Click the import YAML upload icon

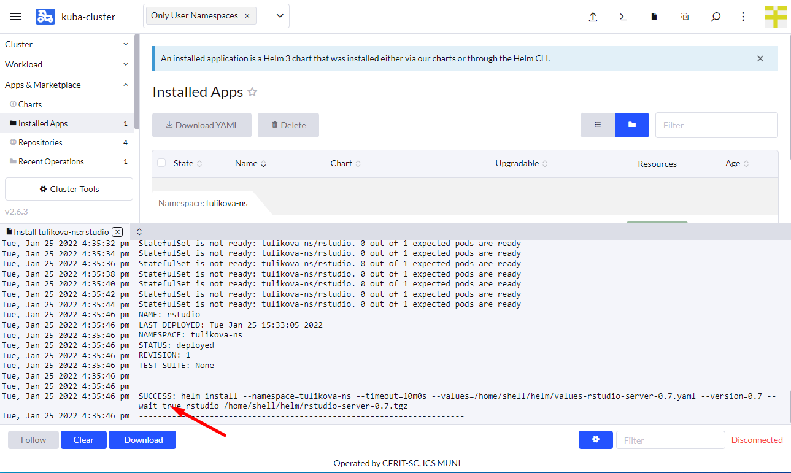593,17
